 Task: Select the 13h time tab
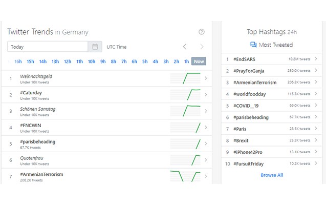55,61
